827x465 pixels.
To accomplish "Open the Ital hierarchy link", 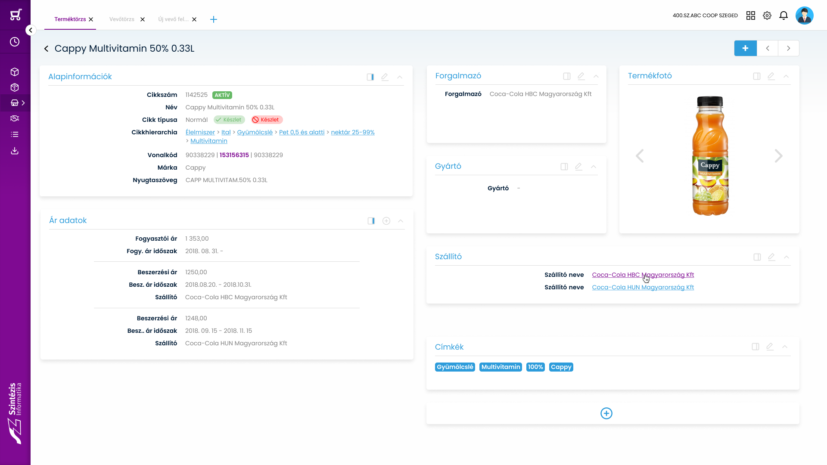I will click(226, 132).
